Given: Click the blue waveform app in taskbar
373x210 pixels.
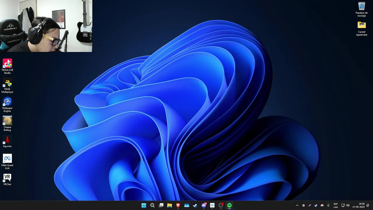Looking at the screenshot, I should [x=186, y=205].
